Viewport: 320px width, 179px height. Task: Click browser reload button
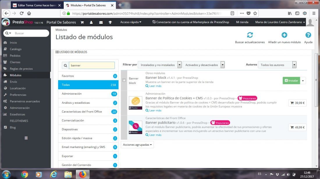[22, 13]
